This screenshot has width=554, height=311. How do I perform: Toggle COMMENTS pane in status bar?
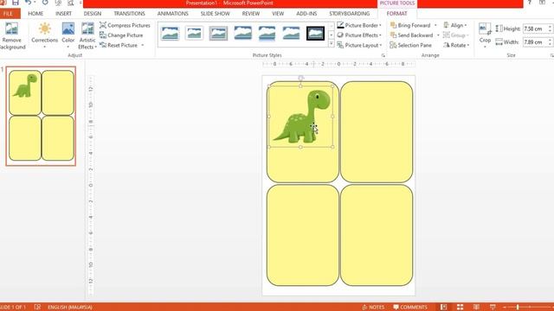point(410,308)
